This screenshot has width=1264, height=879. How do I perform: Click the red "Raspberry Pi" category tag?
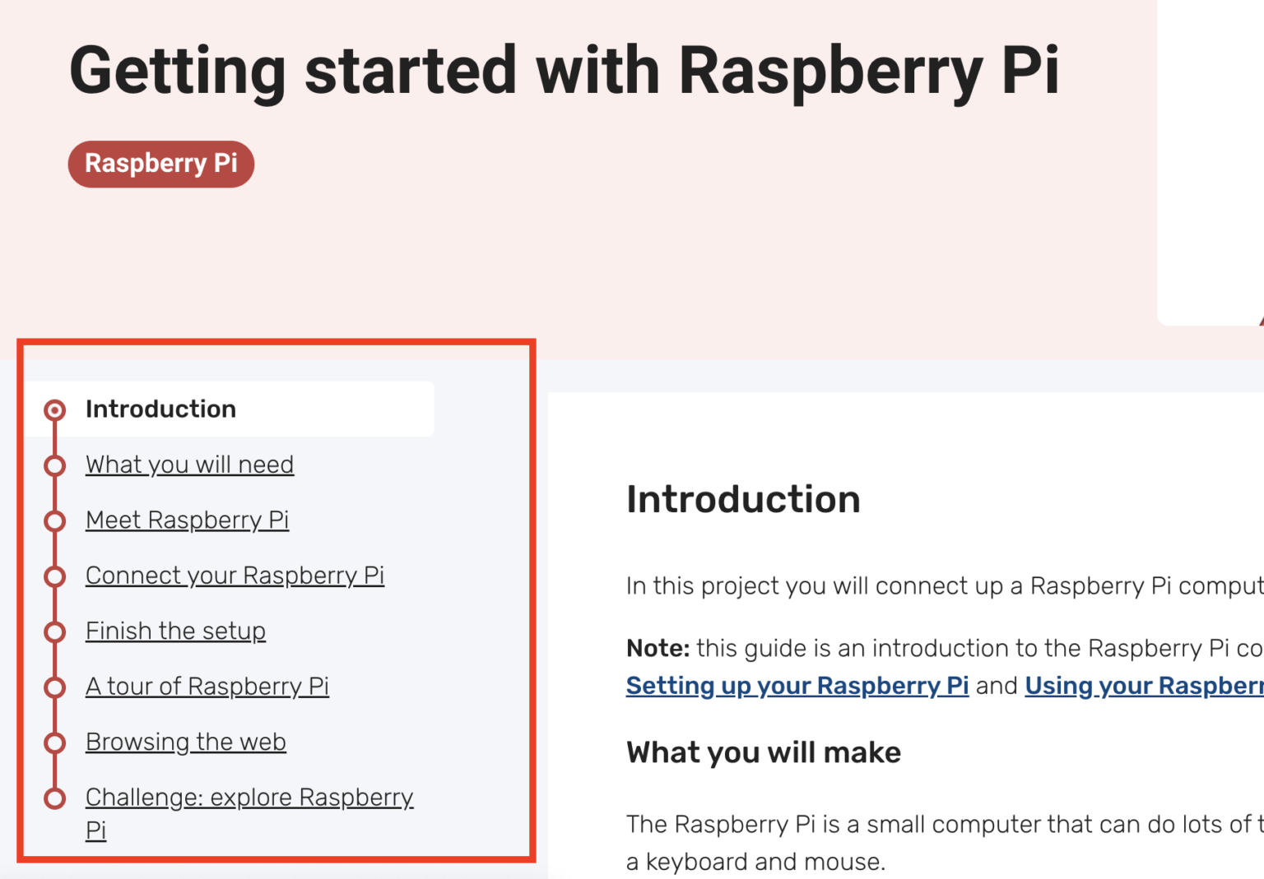pyautogui.click(x=160, y=164)
